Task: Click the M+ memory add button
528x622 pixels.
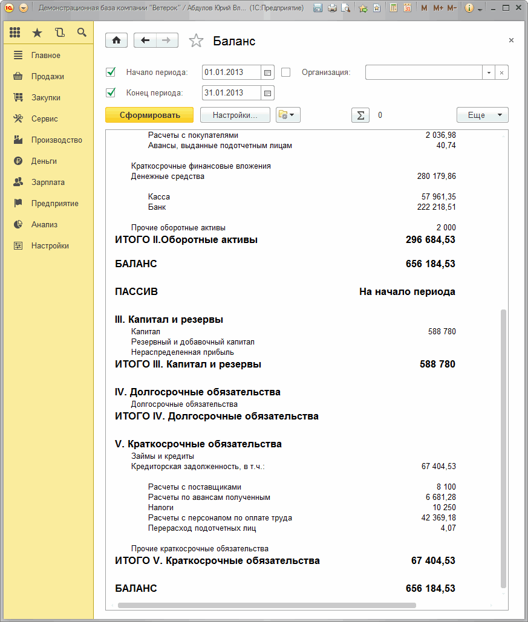Action: tap(438, 8)
